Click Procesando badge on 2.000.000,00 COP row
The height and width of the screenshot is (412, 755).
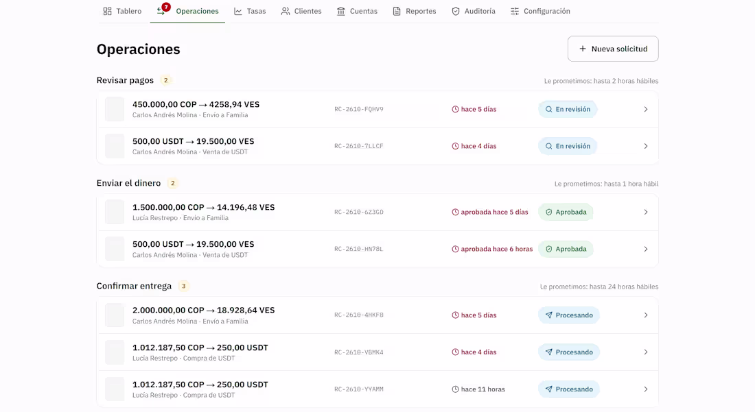569,315
